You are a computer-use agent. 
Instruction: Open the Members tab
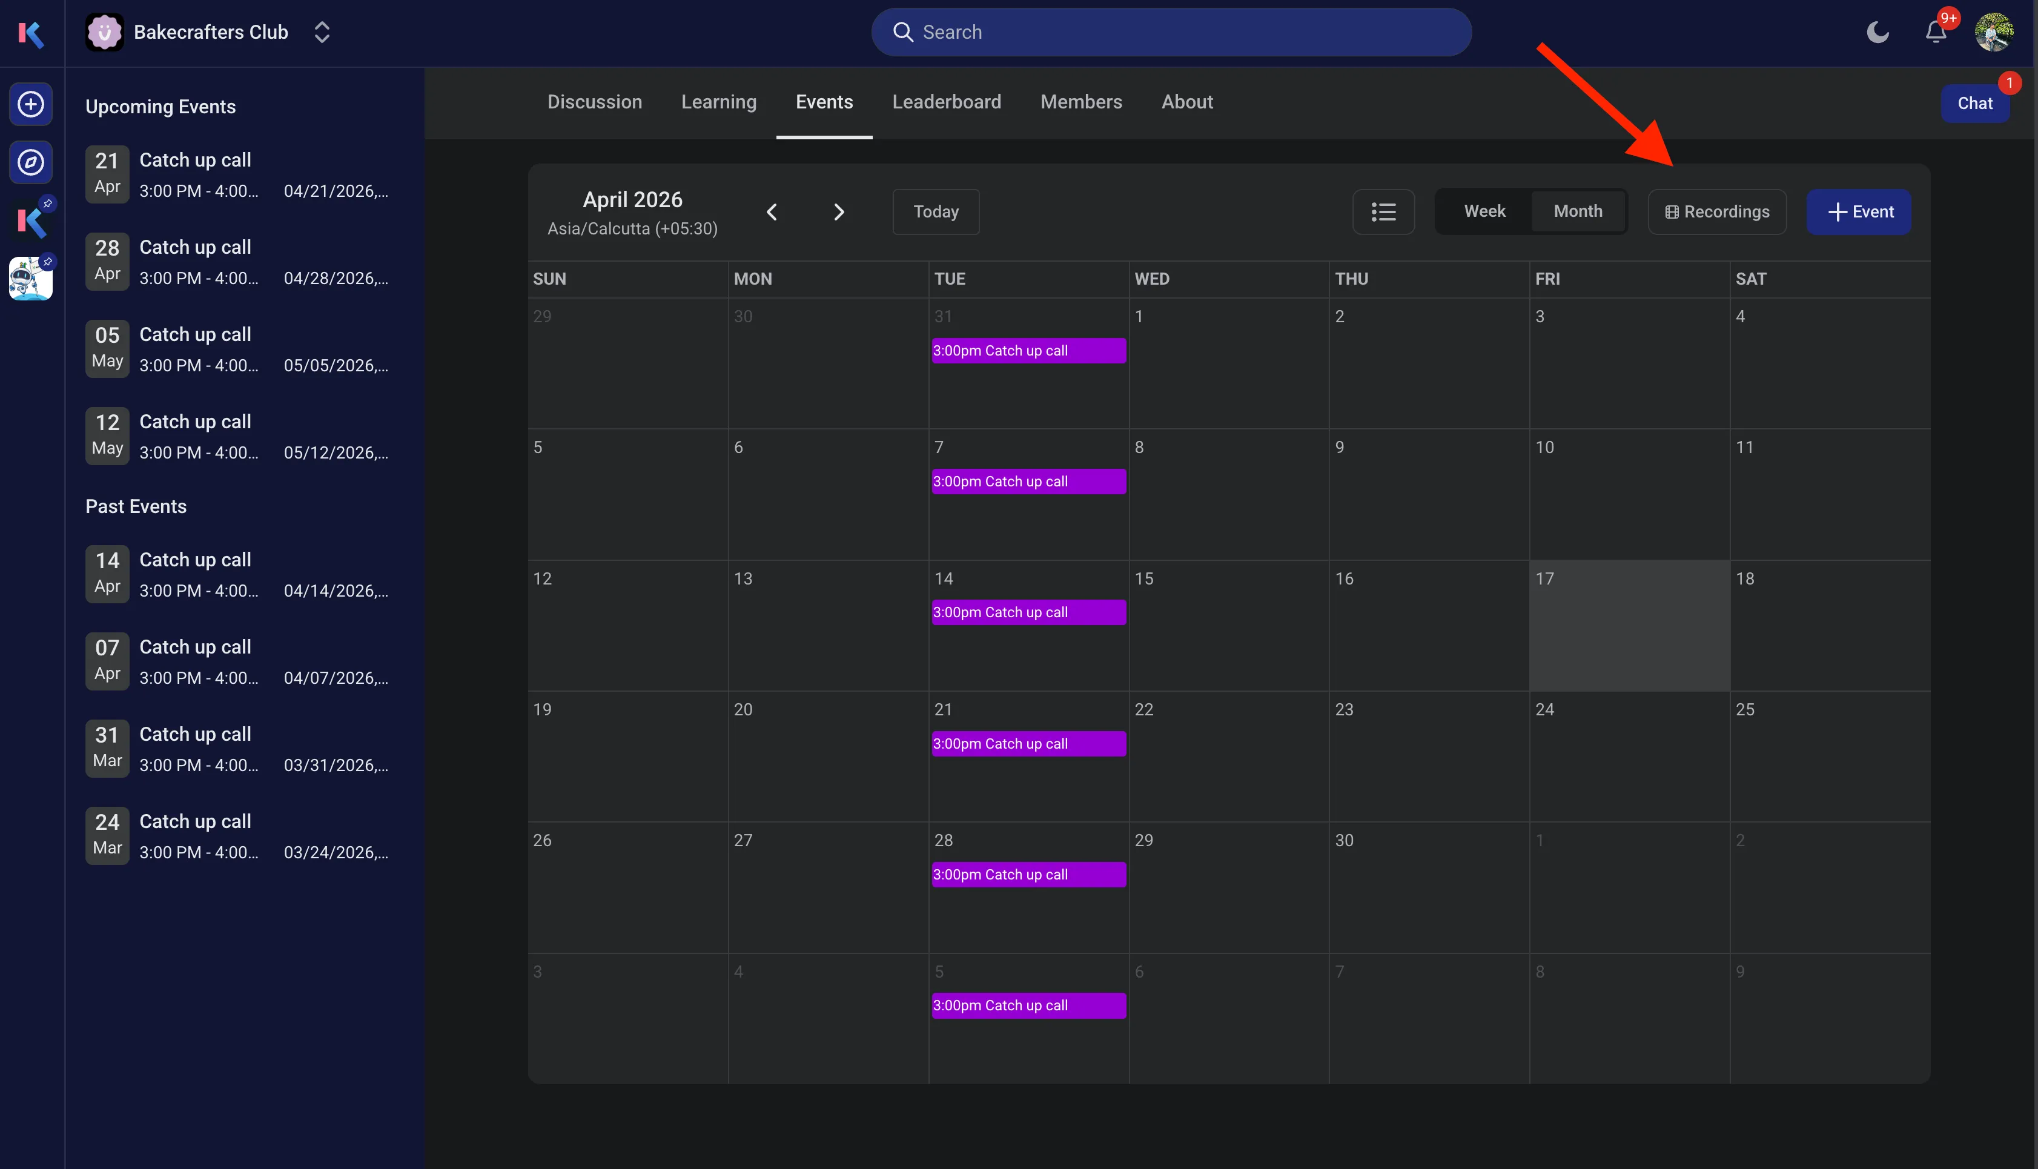pyautogui.click(x=1080, y=102)
